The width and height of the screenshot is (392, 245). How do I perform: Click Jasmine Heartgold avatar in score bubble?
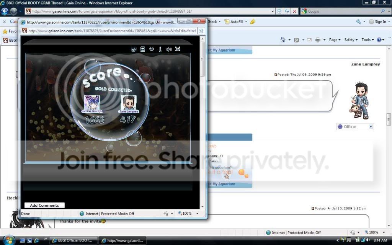(x=92, y=102)
